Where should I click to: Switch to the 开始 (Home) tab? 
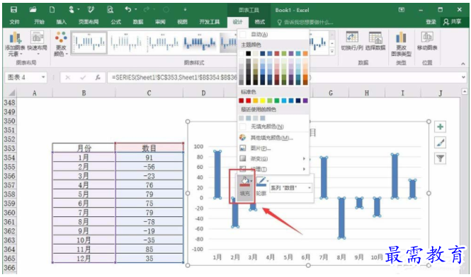click(x=39, y=22)
